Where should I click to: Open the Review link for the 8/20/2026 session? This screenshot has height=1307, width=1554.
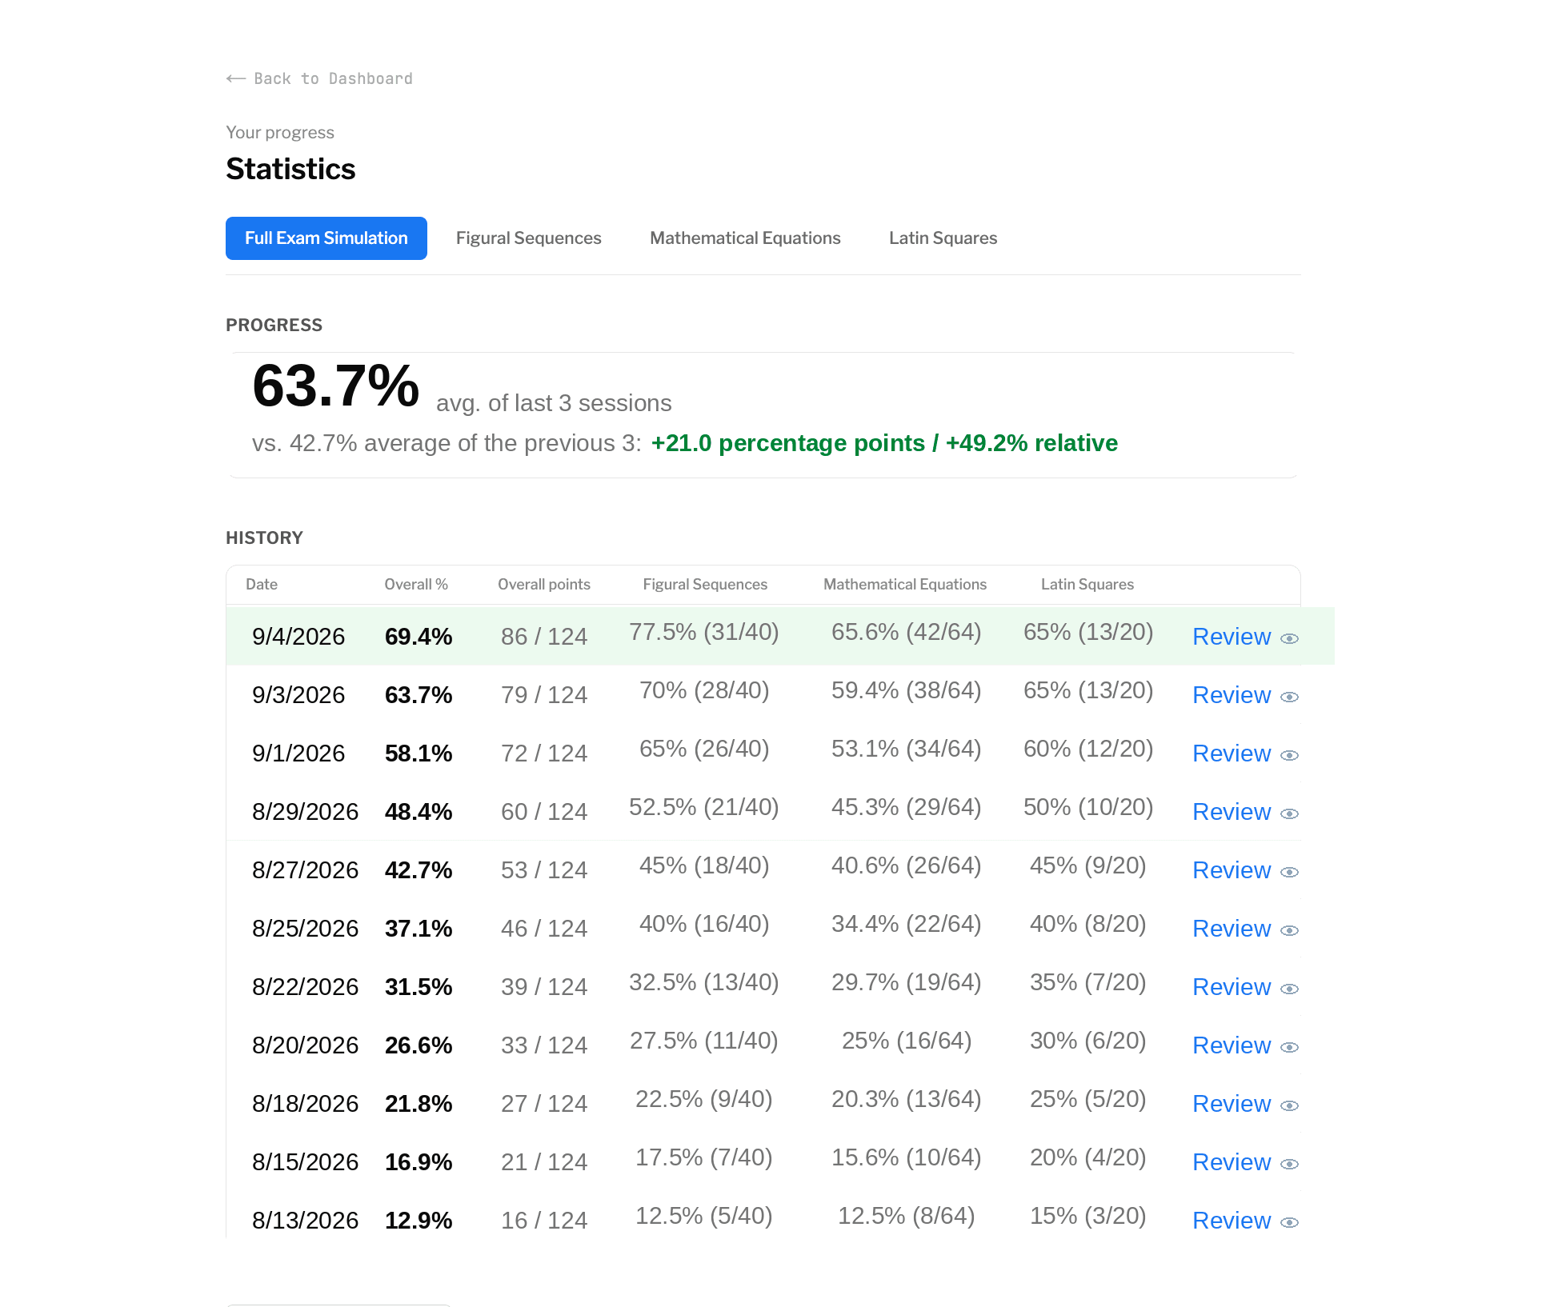(1232, 1045)
